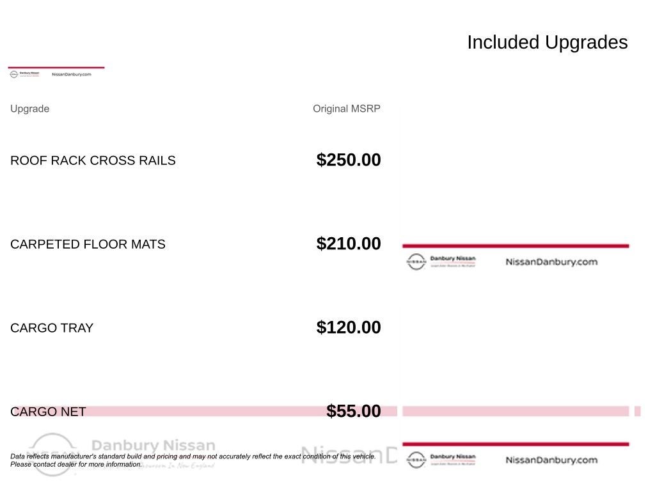655x491 pixels.
Task: Click the Nissan logo in the middle-right banner
Action: (x=416, y=261)
